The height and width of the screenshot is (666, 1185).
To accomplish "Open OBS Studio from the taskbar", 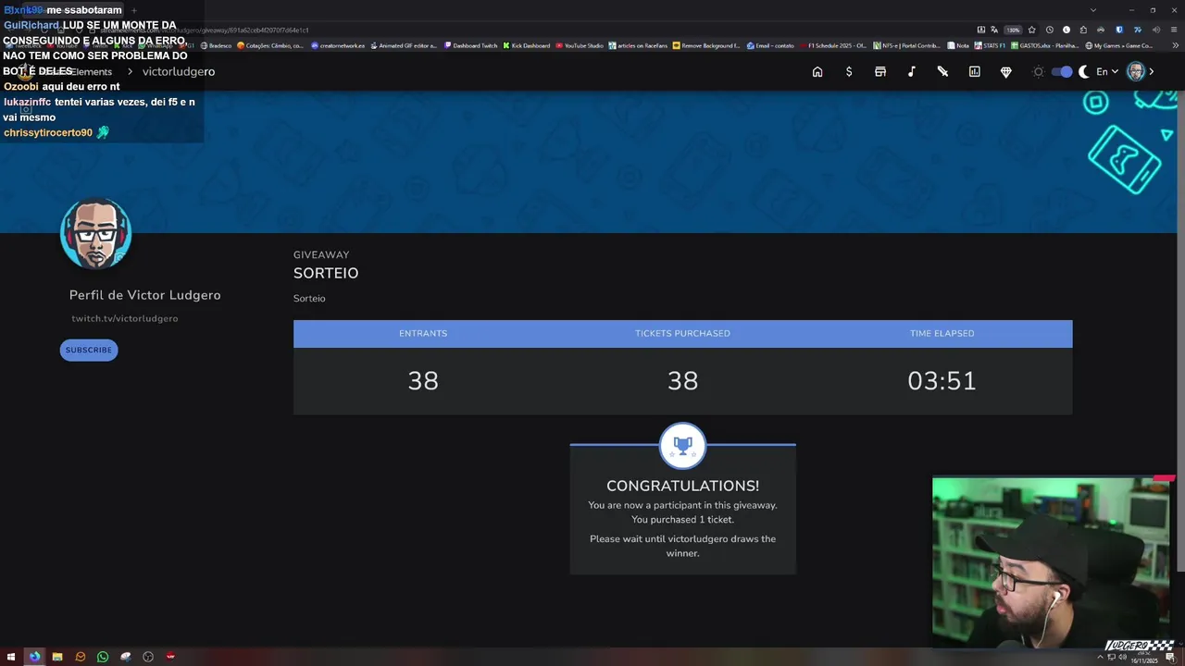I will pos(148,657).
